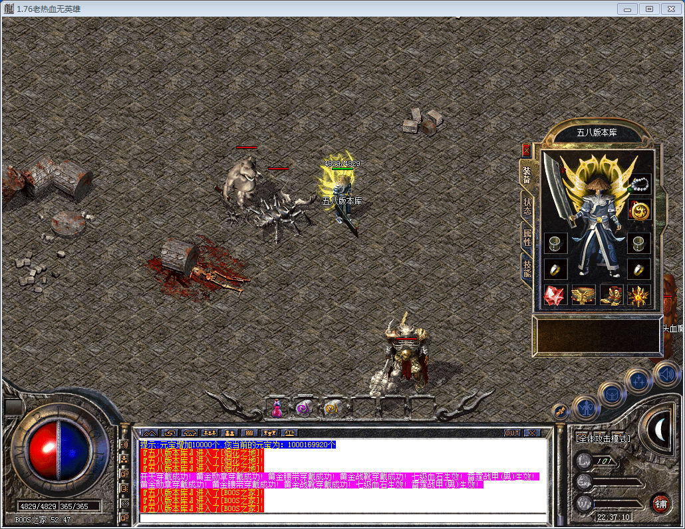
Task: Click the X button on chat toolbar
Action: (x=531, y=433)
